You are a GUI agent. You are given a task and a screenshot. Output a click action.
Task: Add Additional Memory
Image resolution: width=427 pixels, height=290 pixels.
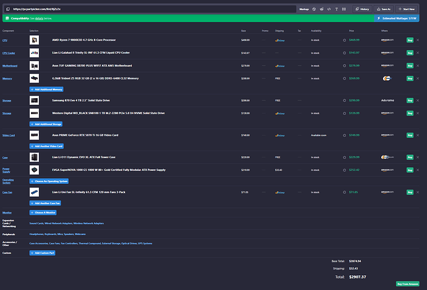[46, 89]
